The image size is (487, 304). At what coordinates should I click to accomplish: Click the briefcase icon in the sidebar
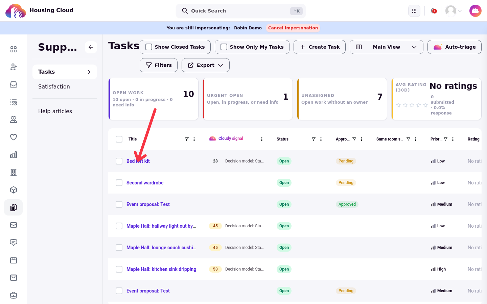pos(14,295)
